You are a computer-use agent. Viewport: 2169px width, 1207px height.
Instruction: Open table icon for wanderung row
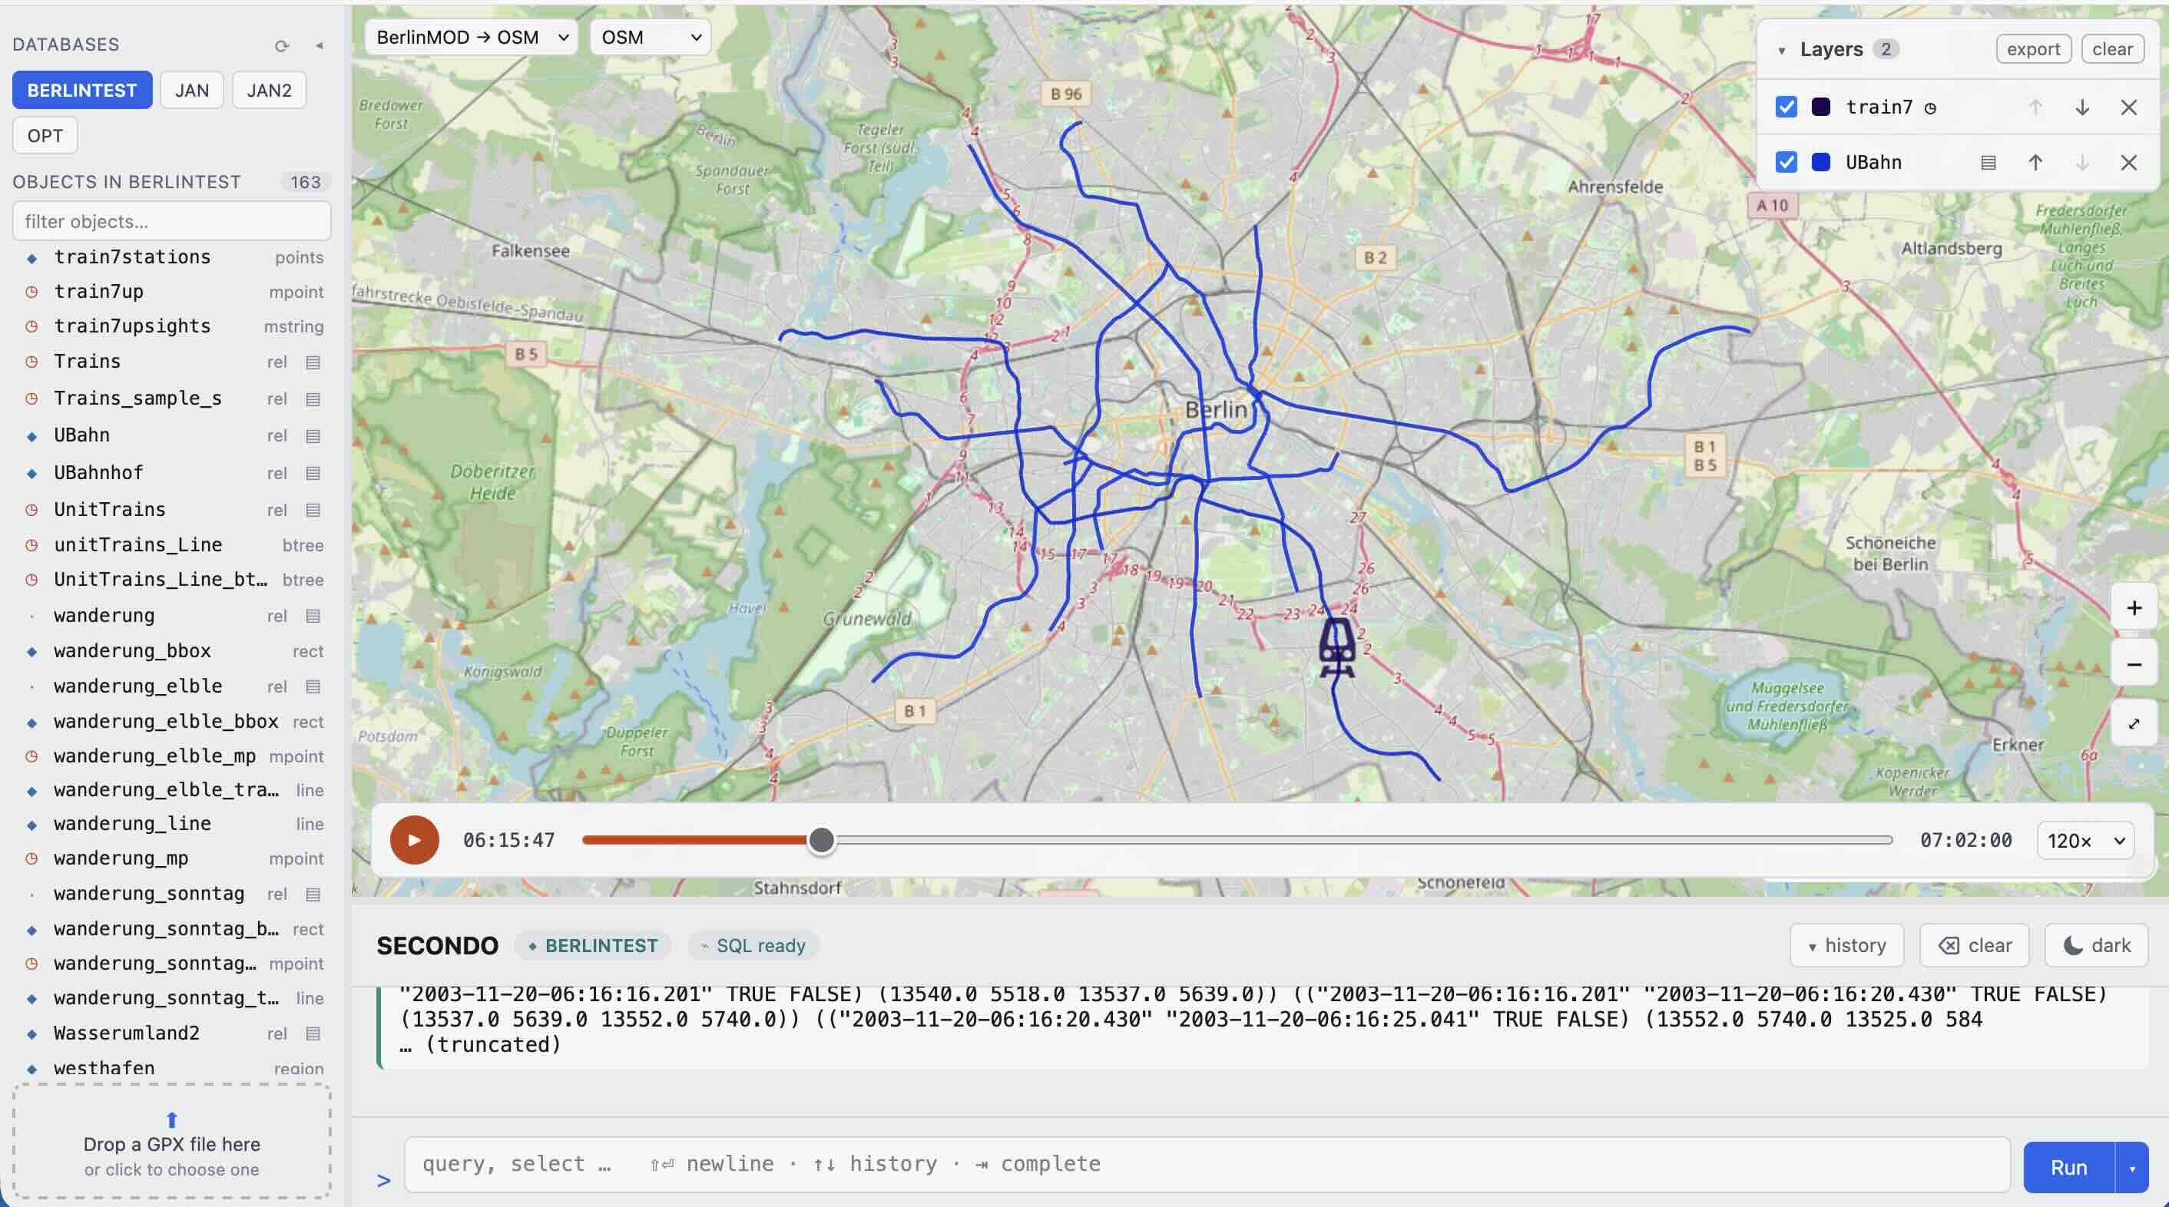coord(313,616)
